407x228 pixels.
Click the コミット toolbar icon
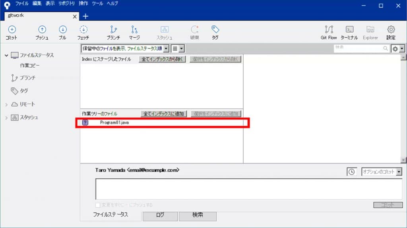tap(12, 29)
